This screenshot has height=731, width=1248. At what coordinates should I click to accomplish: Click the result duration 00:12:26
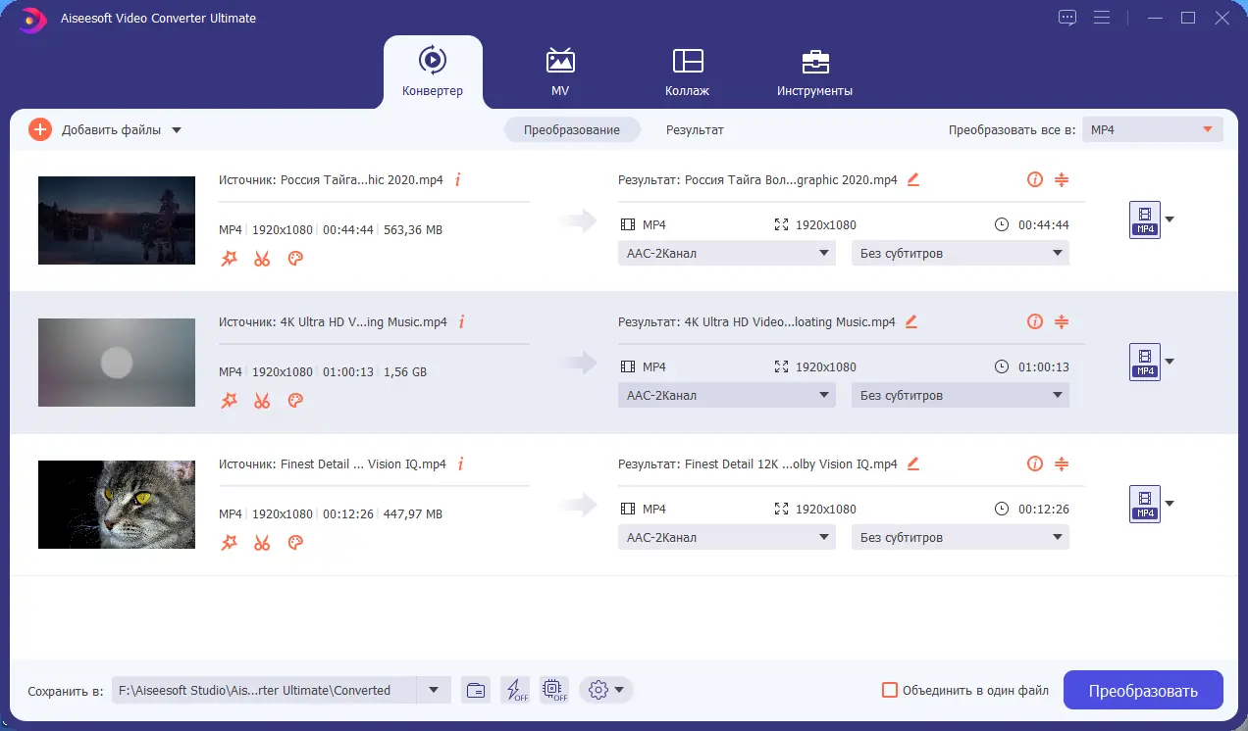click(x=1044, y=509)
